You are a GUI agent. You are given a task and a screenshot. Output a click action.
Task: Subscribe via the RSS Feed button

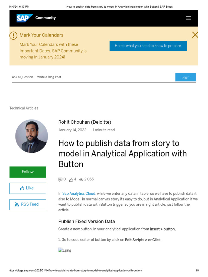(28, 205)
